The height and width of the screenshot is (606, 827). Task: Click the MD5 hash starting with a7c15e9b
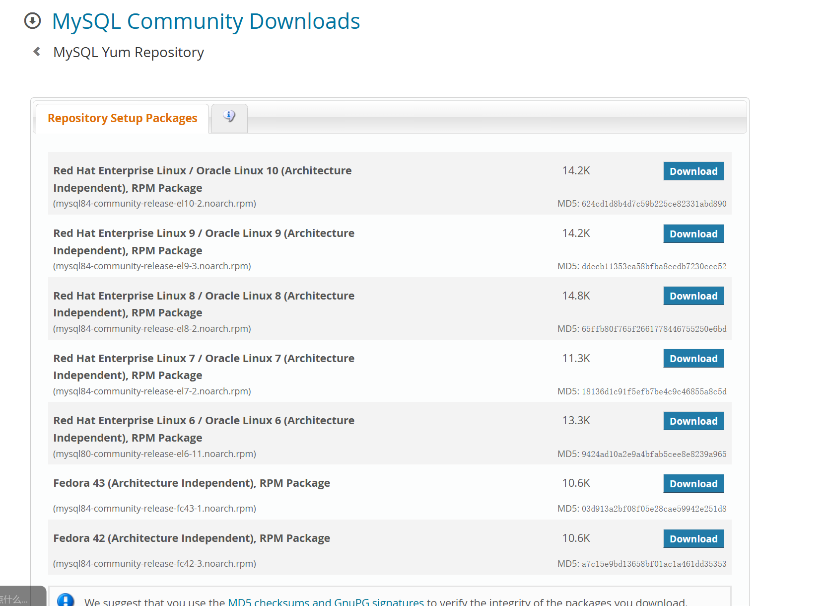[x=654, y=564]
